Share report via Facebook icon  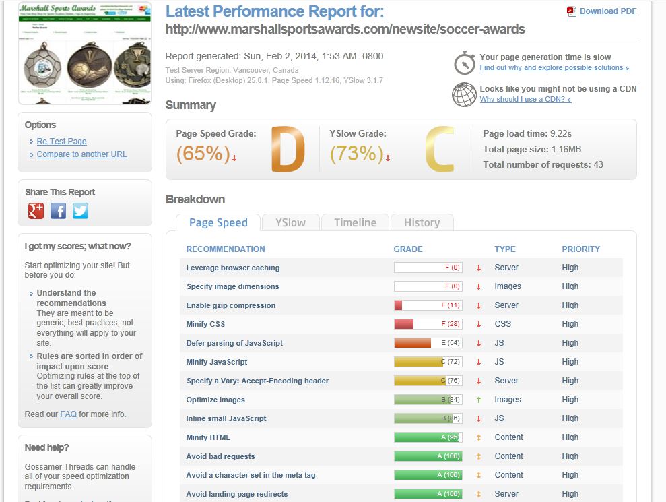click(58, 210)
